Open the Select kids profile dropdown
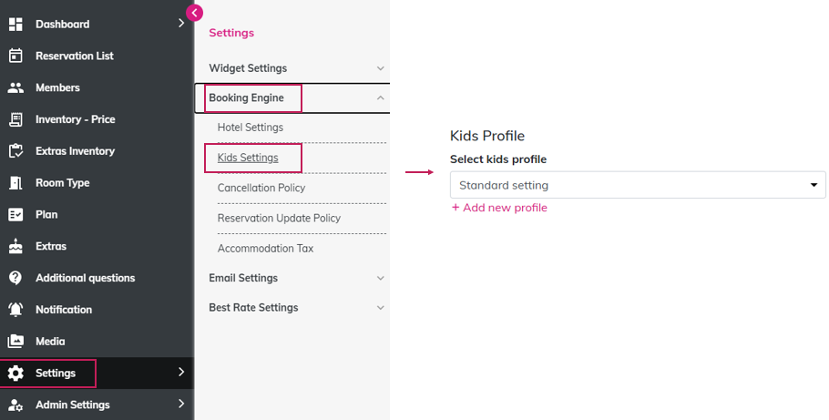829x420 pixels. tap(638, 185)
